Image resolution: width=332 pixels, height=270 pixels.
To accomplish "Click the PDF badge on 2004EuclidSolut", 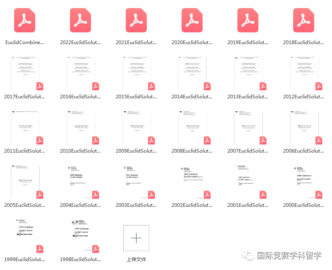I will click(x=96, y=195).
